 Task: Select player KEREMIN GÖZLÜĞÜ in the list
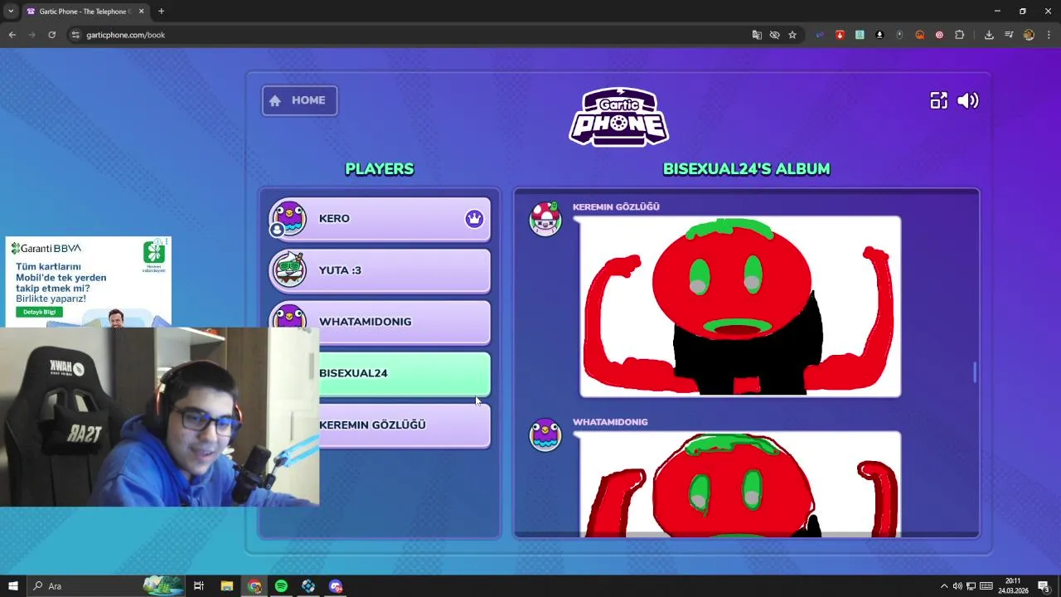[x=405, y=425]
